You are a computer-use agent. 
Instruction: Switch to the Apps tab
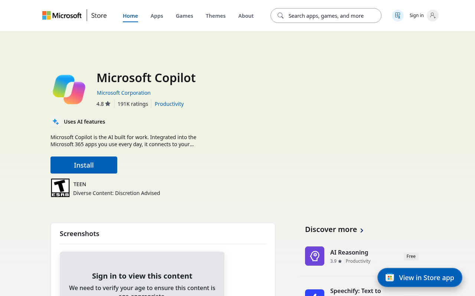157,16
